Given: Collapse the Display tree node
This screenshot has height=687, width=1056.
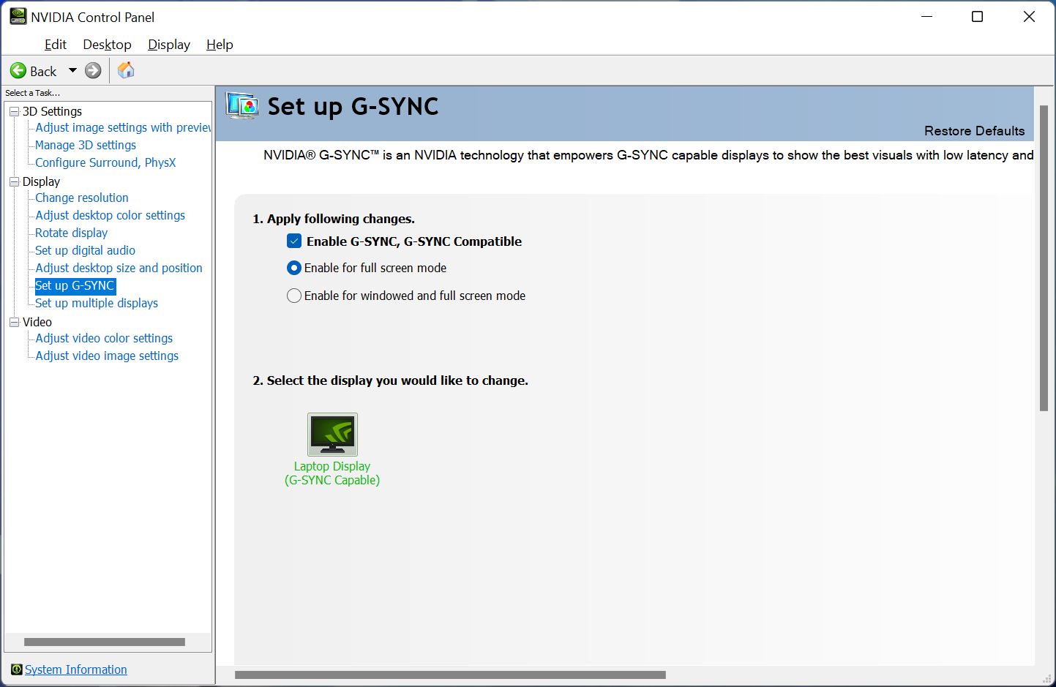Looking at the screenshot, I should click(x=14, y=181).
